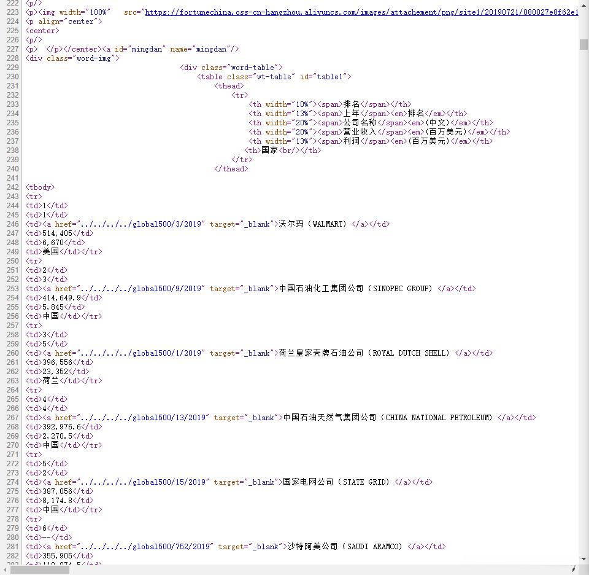The height and width of the screenshot is (575, 589).
Task: Click the <center> tag on line 225
Action: [42, 31]
